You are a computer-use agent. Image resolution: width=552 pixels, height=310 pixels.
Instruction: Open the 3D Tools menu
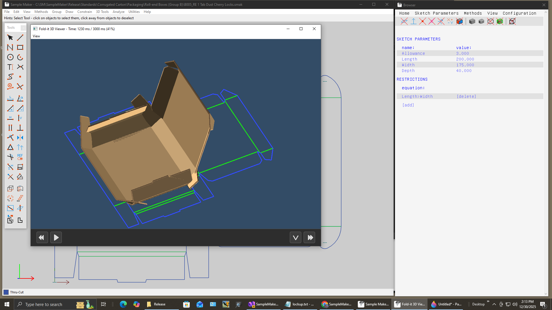tap(102, 12)
